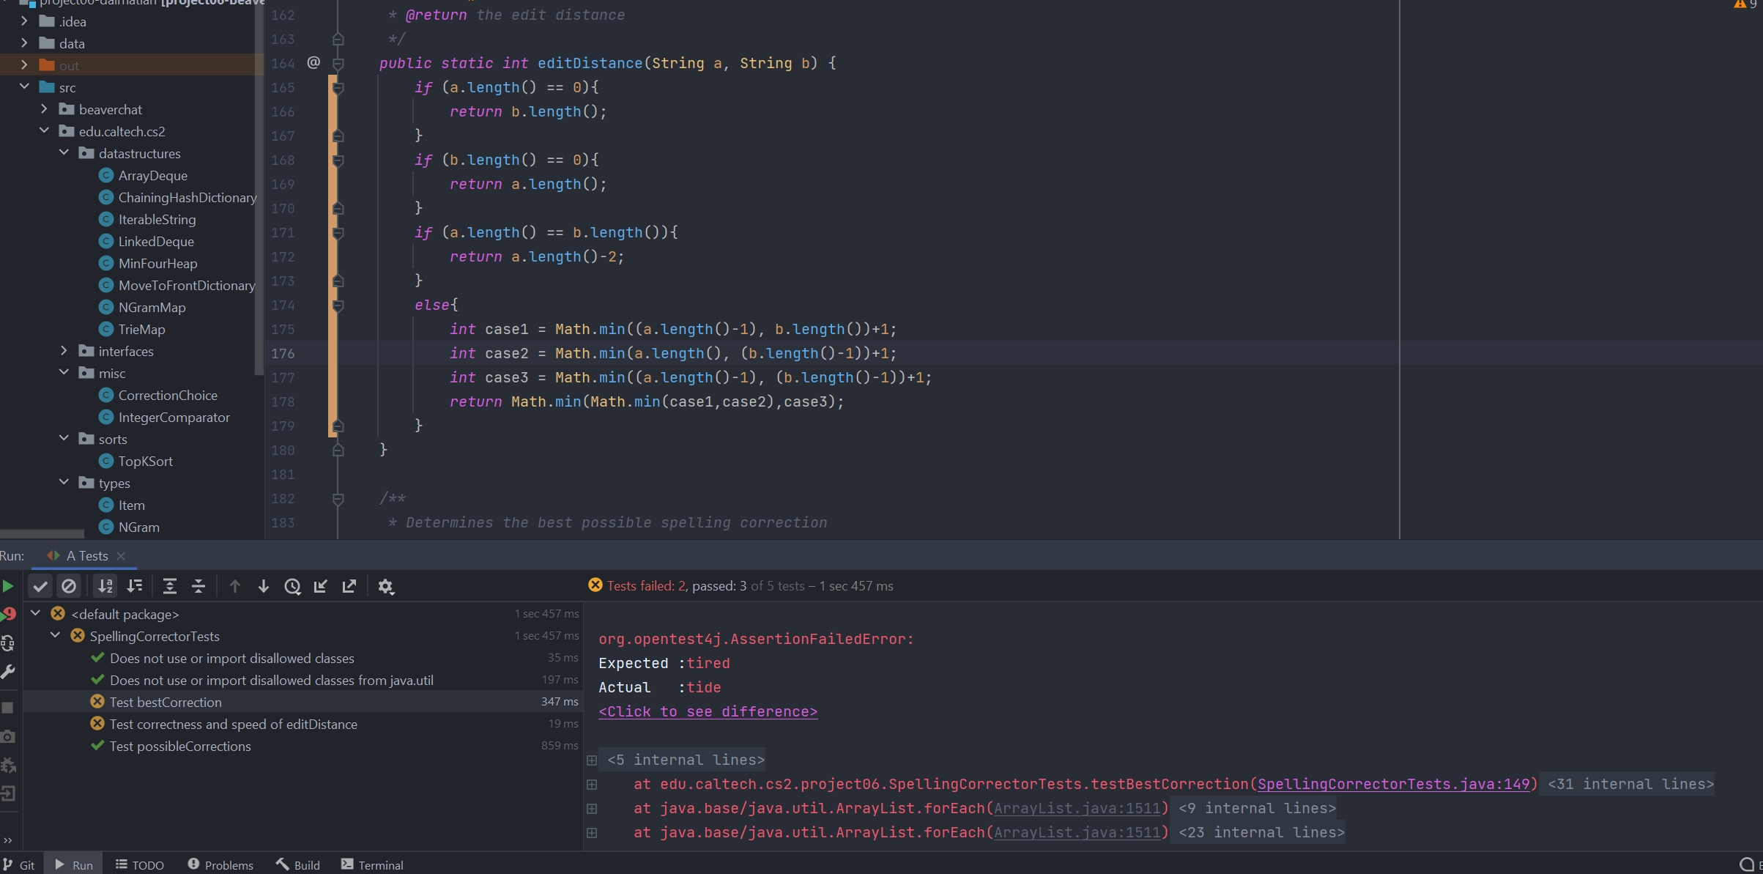The image size is (1763, 874).
Task: Click the 'Click to see difference' link
Action: click(x=708, y=711)
